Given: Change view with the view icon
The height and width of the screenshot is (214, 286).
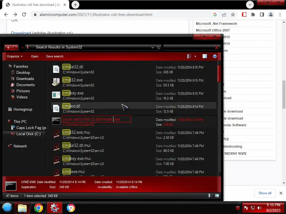Looking at the screenshot, I should pyautogui.click(x=189, y=56).
